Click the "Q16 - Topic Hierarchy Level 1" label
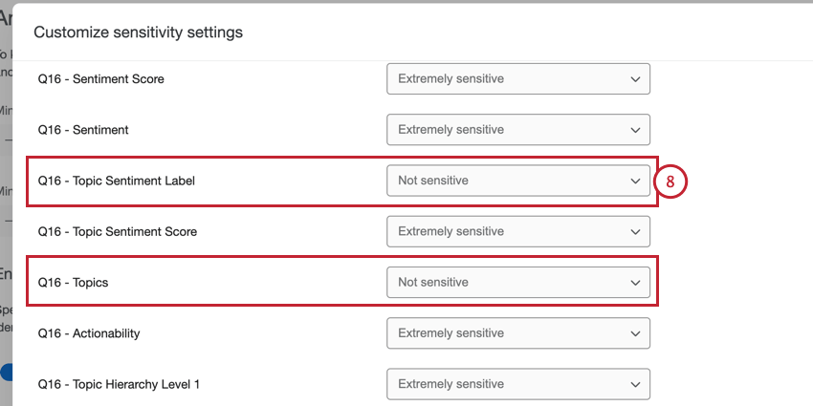 click(119, 384)
